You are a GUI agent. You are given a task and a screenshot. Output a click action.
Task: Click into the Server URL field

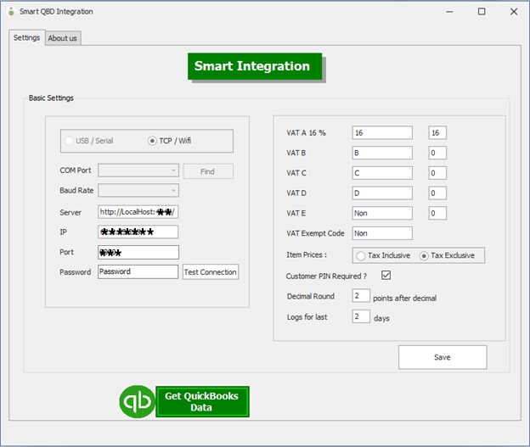[138, 212]
